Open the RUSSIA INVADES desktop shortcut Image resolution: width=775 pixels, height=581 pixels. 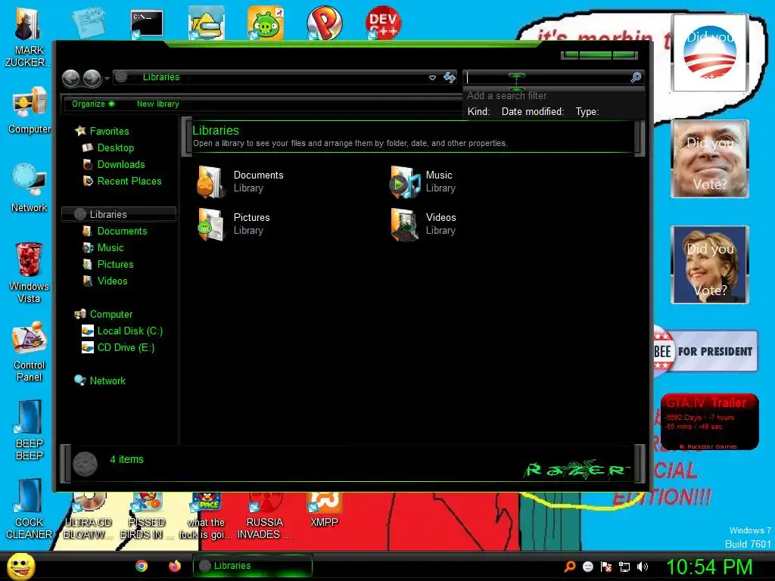pyautogui.click(x=264, y=516)
